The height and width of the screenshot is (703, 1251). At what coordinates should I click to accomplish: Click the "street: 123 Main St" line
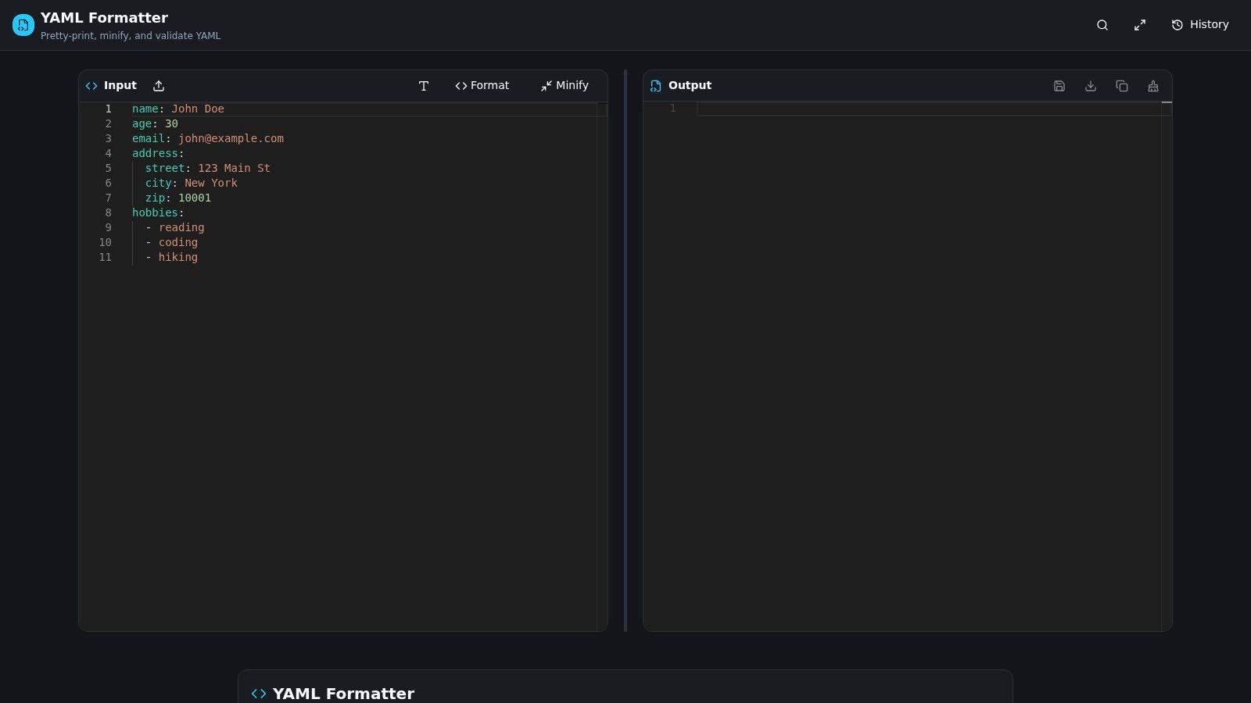pos(208,169)
